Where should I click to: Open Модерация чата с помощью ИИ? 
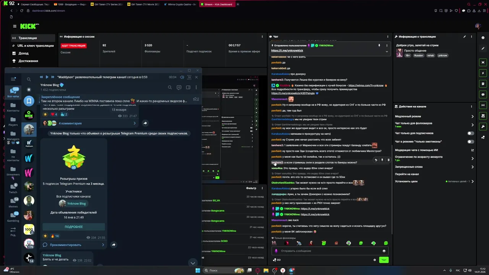pos(434,150)
